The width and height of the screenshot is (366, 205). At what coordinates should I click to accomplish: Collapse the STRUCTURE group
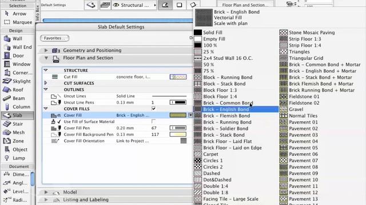tap(46, 70)
